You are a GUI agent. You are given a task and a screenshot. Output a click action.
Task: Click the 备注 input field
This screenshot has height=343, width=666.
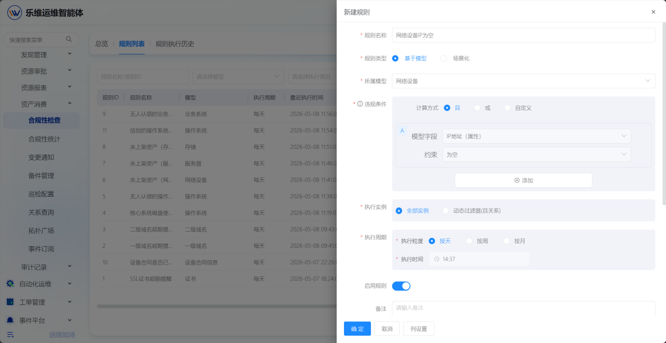[523, 308]
